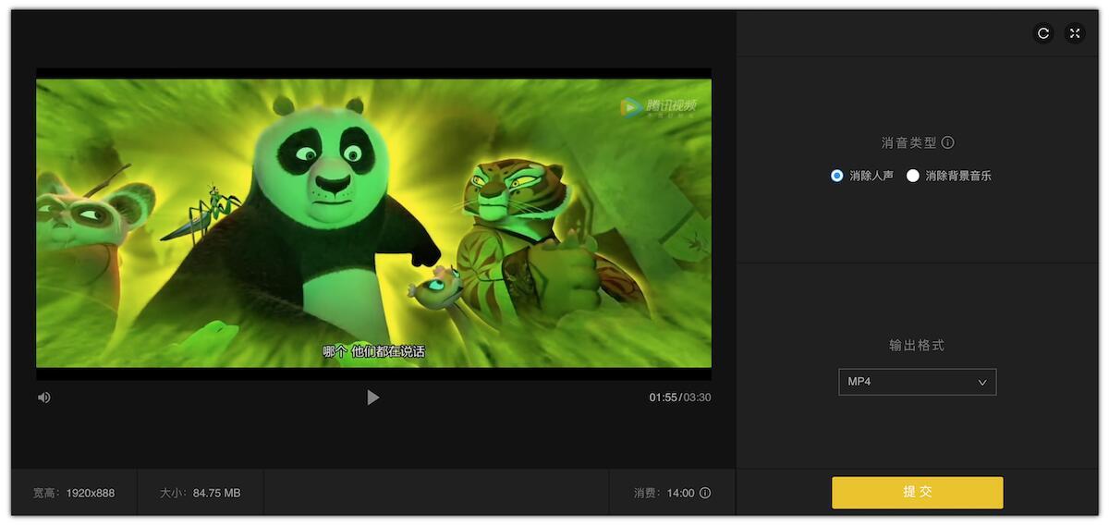This screenshot has height=526, width=1109.
Task: Click the 宽高 1920x888 resolution info
Action: coord(74,493)
